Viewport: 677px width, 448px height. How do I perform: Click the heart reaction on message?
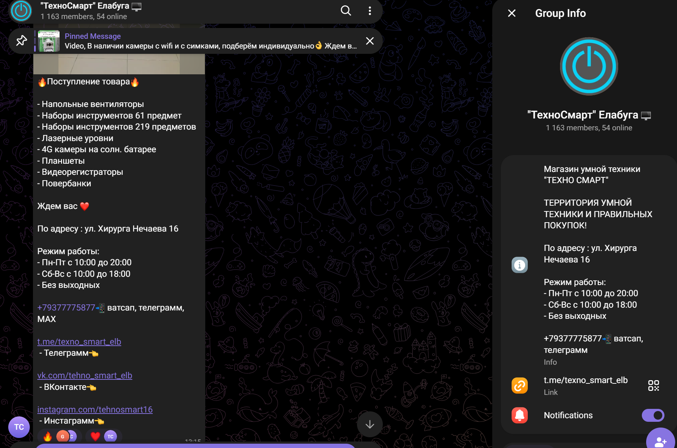pos(104,437)
